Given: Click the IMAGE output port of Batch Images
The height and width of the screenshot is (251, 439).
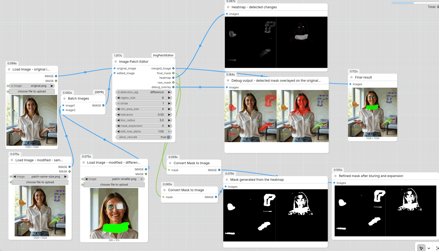Looking at the screenshot, I should (x=103, y=105).
